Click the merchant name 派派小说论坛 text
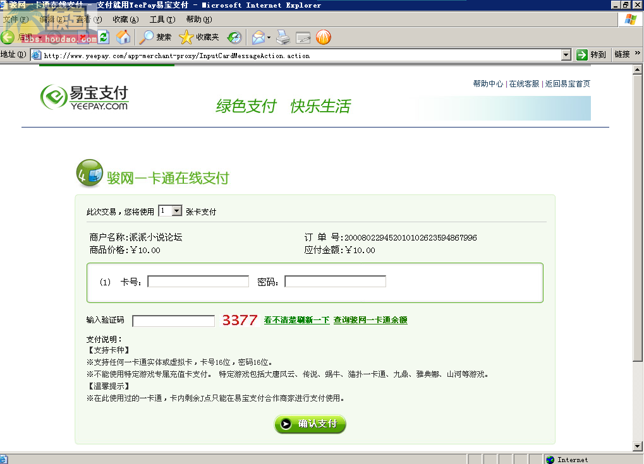This screenshot has width=644, height=464. click(x=155, y=237)
